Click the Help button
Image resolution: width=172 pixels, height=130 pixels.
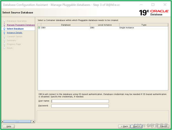9,126
